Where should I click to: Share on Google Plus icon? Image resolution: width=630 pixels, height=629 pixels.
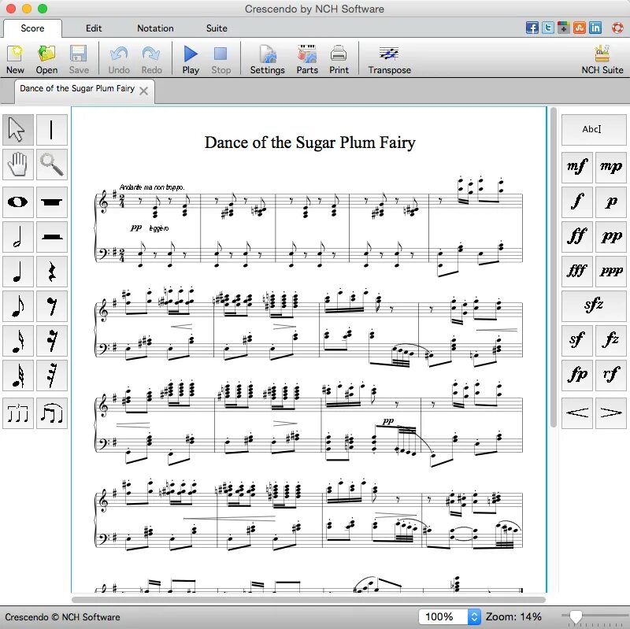tap(564, 28)
